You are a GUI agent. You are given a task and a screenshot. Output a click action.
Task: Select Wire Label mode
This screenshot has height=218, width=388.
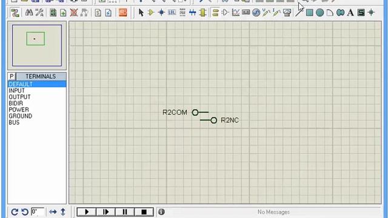(172, 12)
